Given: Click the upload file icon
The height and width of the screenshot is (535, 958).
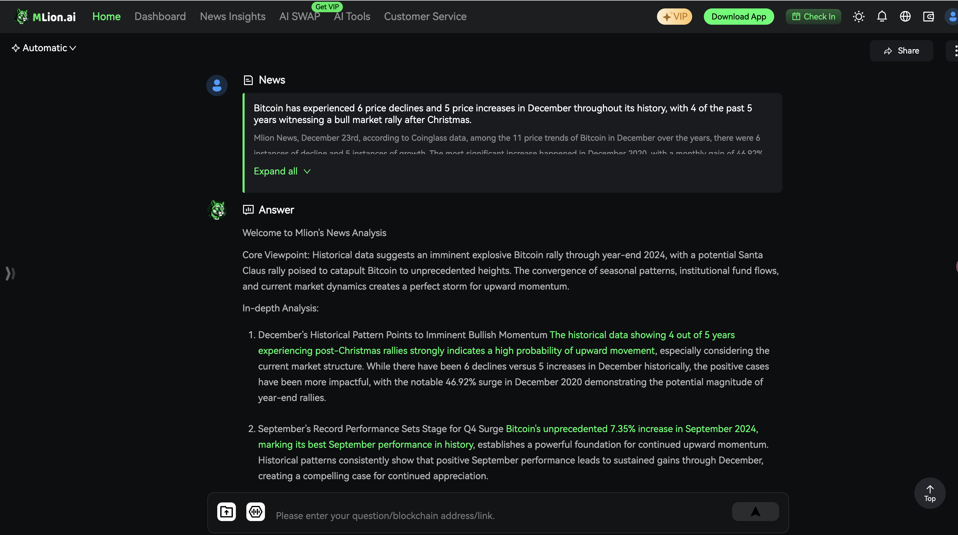Looking at the screenshot, I should pos(227,512).
